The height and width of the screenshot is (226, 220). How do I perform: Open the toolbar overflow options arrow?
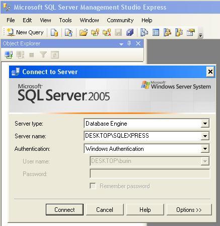[200, 33]
